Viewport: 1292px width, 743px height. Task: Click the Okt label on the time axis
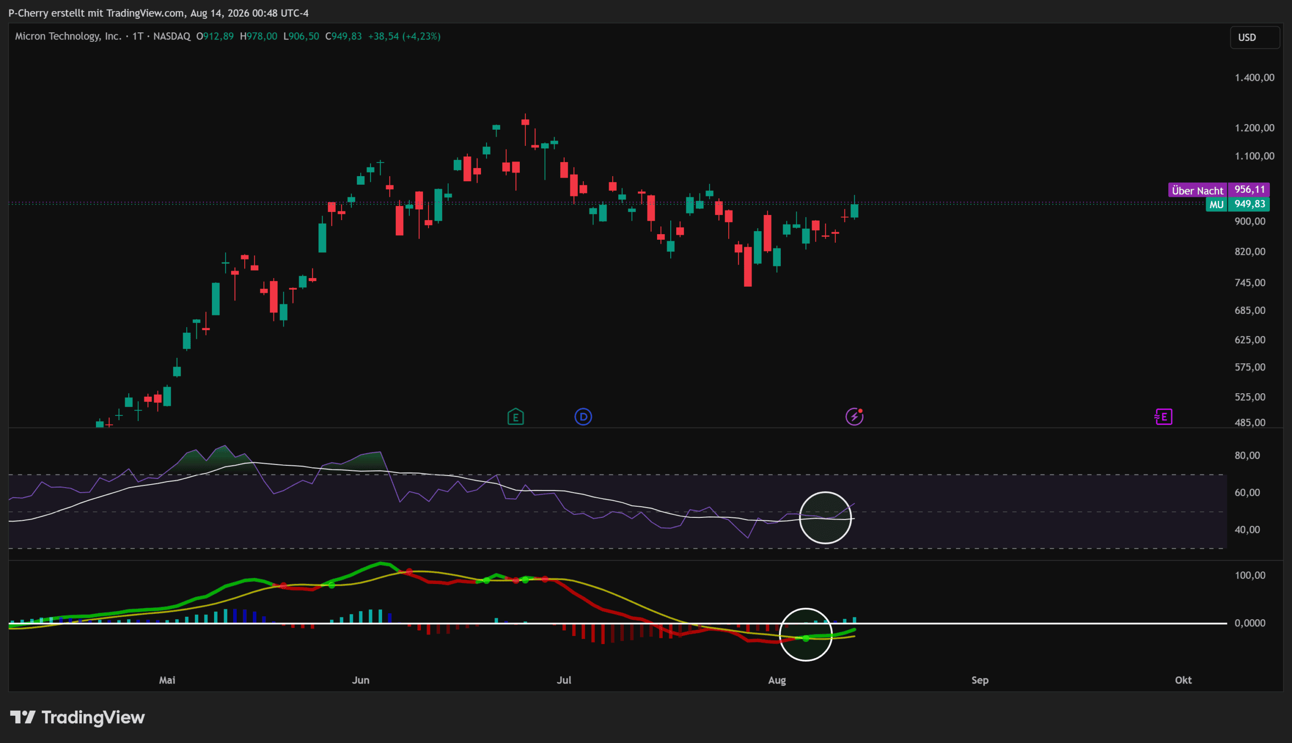(x=1183, y=680)
